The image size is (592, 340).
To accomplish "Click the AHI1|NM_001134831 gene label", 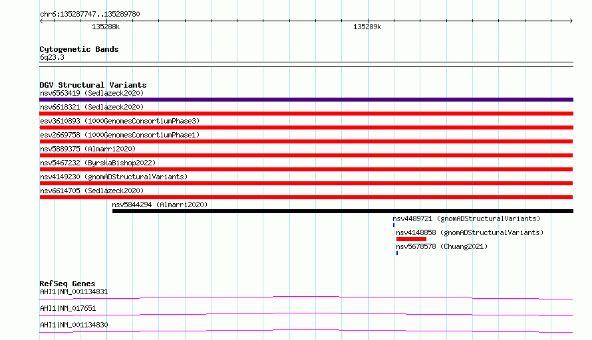I will click(x=74, y=292).
